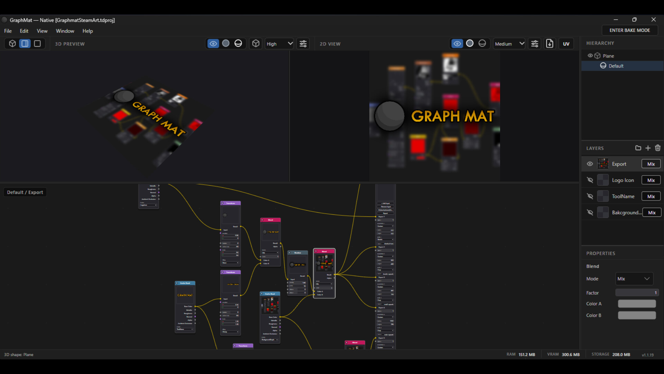The height and width of the screenshot is (374, 664).
Task: Open Color A swatch
Action: coord(637,304)
